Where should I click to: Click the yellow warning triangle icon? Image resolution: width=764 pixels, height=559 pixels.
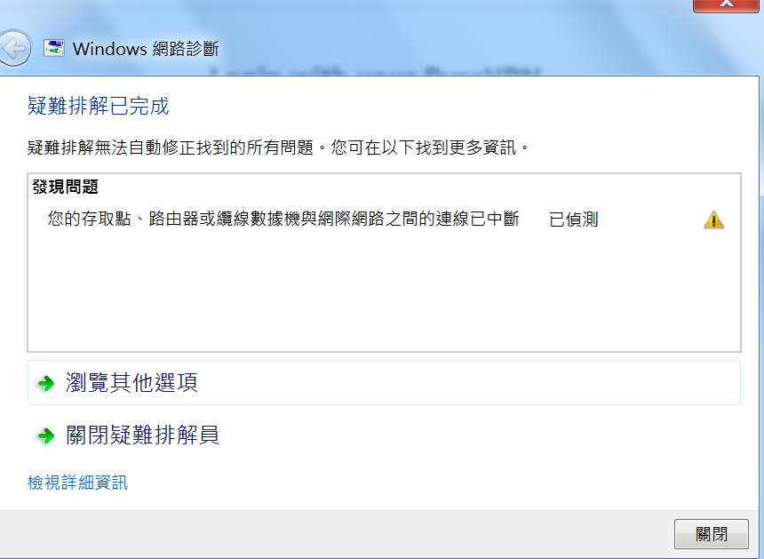(714, 220)
